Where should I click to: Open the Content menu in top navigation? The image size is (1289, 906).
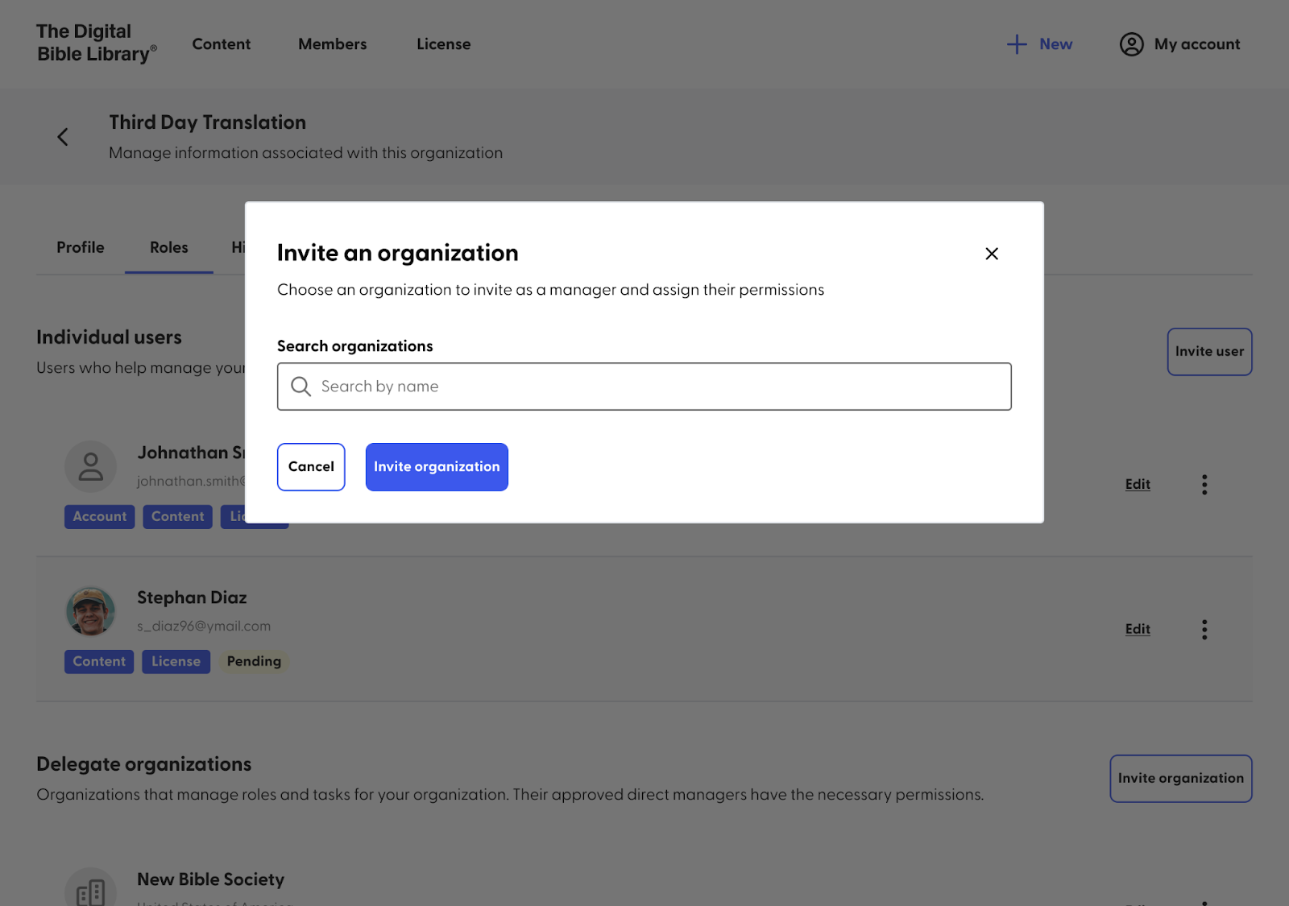click(x=222, y=44)
